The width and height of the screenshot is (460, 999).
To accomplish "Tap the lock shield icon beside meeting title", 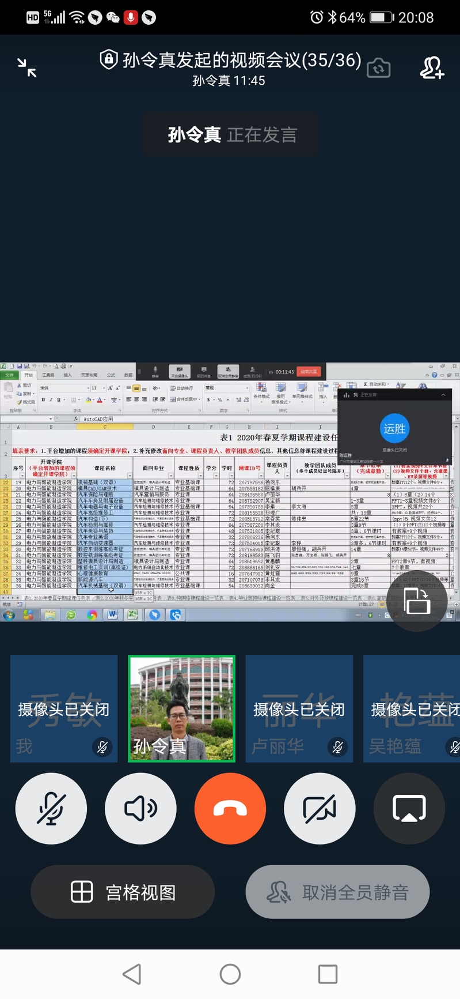I will [109, 59].
